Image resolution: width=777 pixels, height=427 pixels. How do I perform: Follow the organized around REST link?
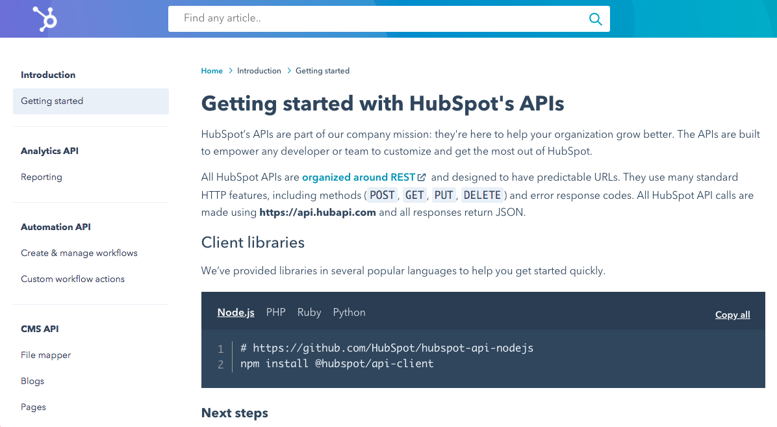point(359,177)
